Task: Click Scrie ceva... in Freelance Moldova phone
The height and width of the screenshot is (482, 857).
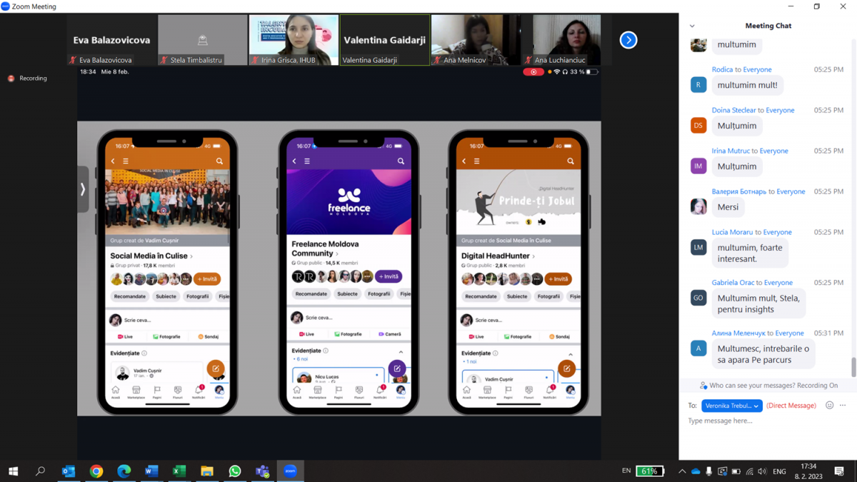Action: click(319, 317)
